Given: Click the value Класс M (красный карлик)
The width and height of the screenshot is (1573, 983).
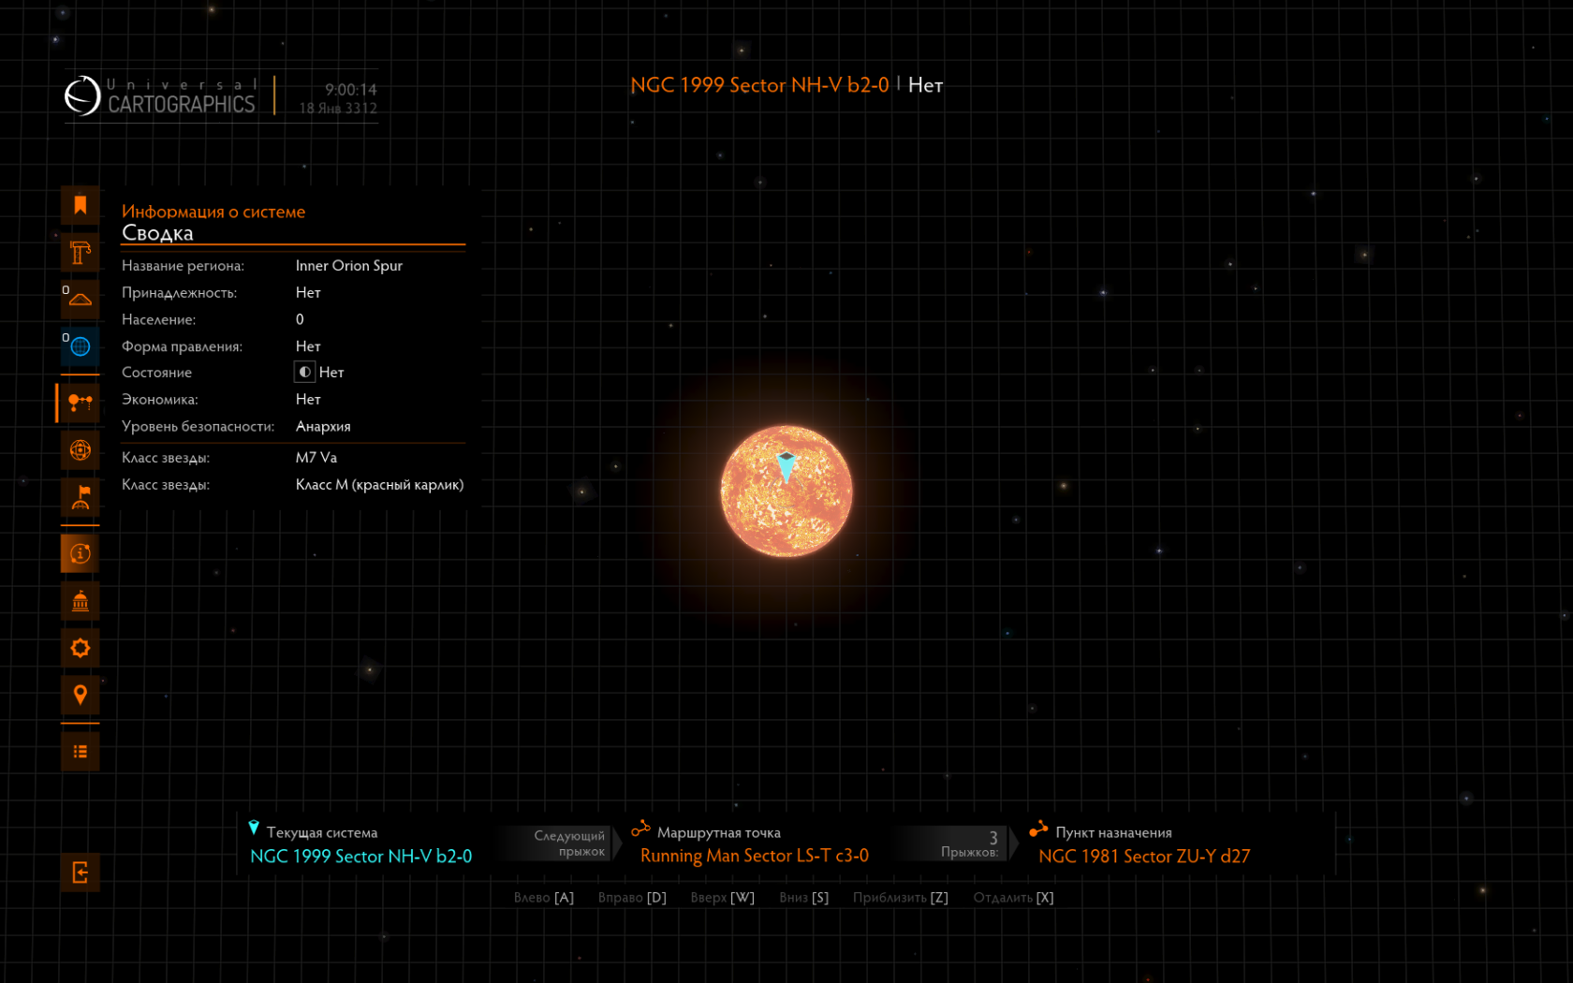Looking at the screenshot, I should [x=380, y=485].
